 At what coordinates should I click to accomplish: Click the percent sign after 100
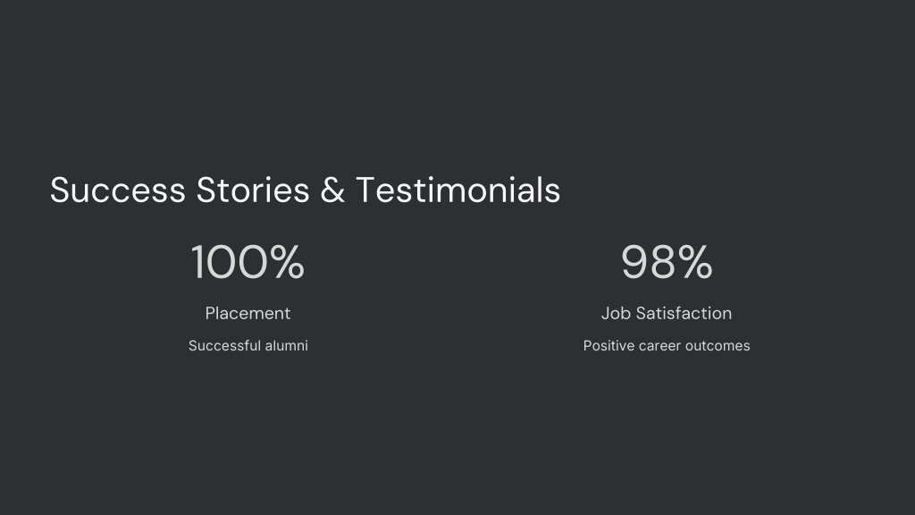[287, 262]
